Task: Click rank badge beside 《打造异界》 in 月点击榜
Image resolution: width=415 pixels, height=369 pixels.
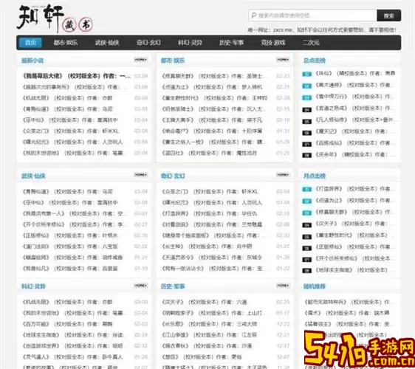Action: point(307,190)
